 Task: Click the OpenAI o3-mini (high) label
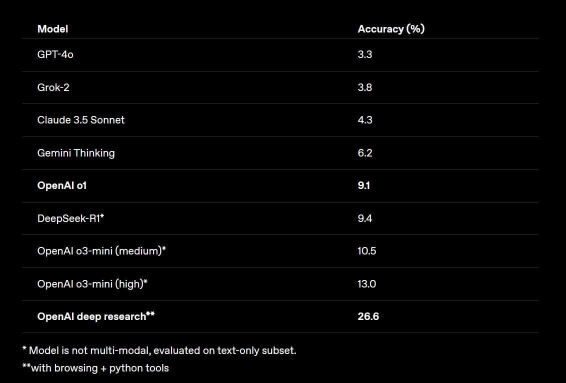pos(92,284)
